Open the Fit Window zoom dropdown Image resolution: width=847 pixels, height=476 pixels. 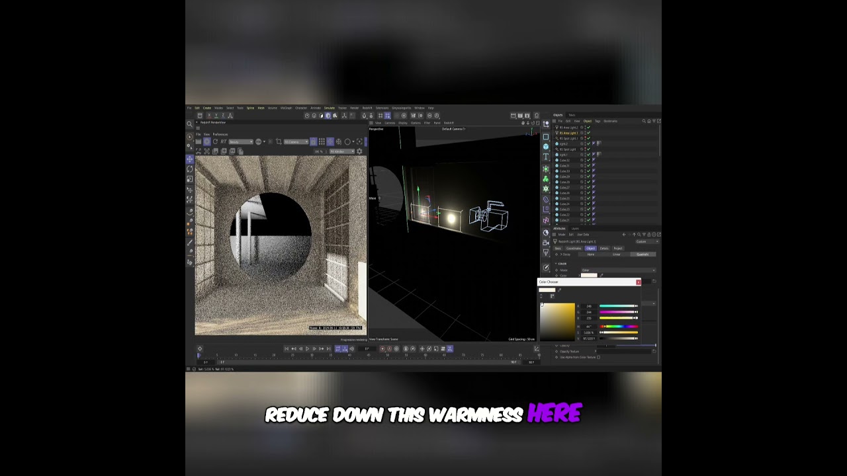coord(342,151)
